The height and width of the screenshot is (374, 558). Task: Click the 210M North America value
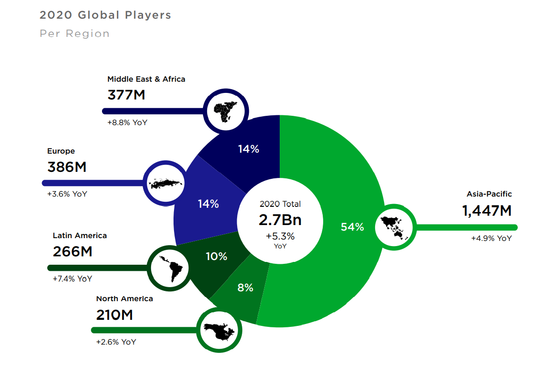click(x=115, y=315)
